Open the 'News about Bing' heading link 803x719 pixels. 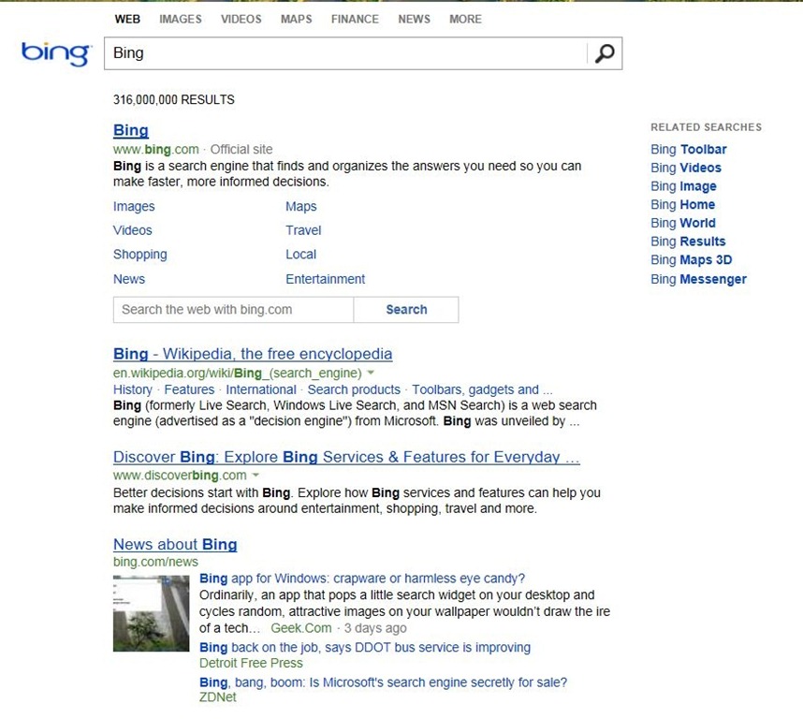175,544
